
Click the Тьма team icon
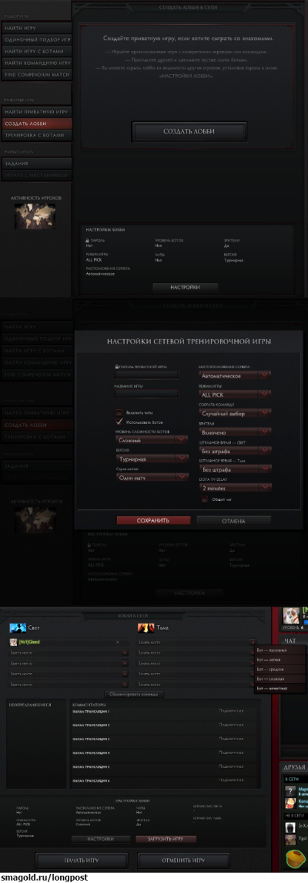point(145,628)
